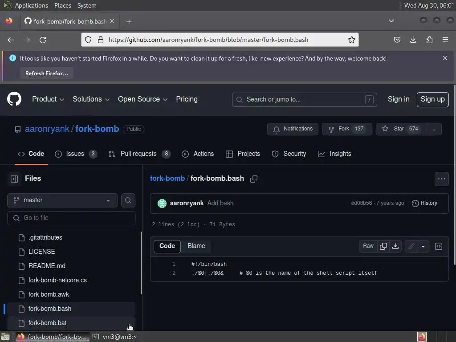
Task: Show desktop via bottom-left panel icon
Action: 5,337
